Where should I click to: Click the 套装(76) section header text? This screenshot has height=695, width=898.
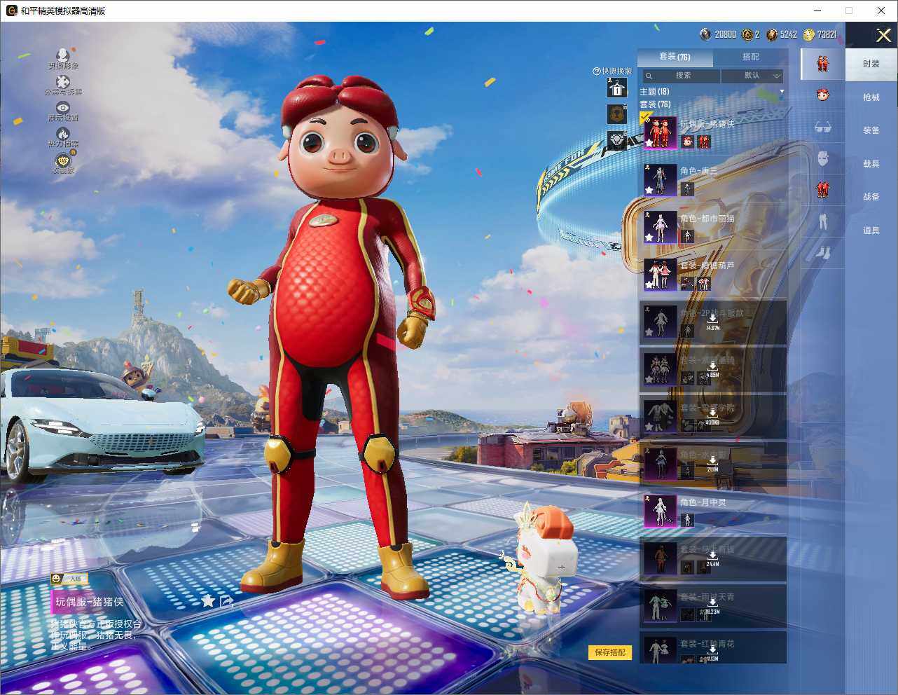[x=655, y=104]
